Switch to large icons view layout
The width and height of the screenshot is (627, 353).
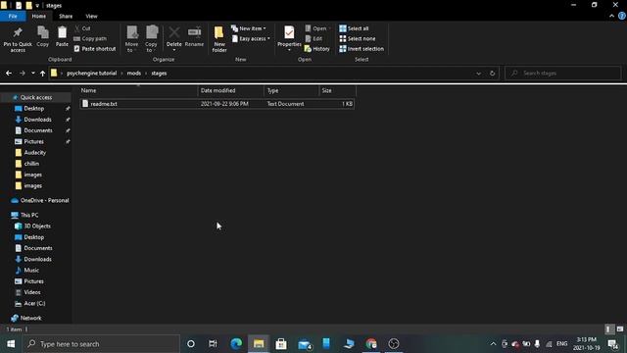[x=620, y=329]
